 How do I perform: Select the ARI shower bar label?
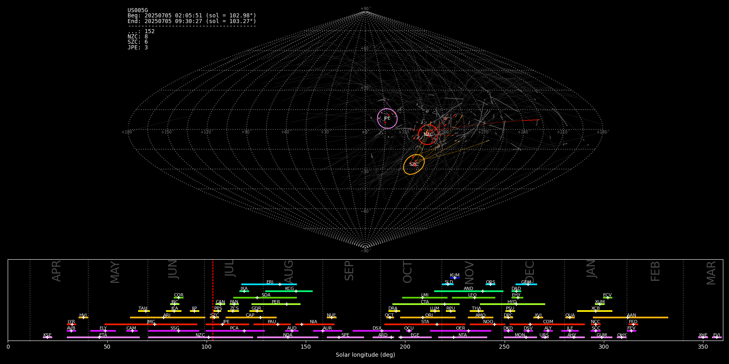pos(167,315)
